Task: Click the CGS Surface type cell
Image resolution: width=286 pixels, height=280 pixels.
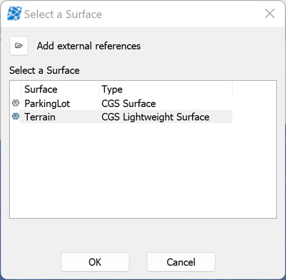Action: pyautogui.click(x=129, y=104)
